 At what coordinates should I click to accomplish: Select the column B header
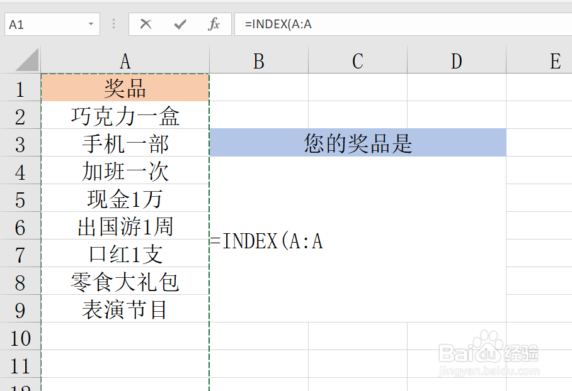point(258,60)
